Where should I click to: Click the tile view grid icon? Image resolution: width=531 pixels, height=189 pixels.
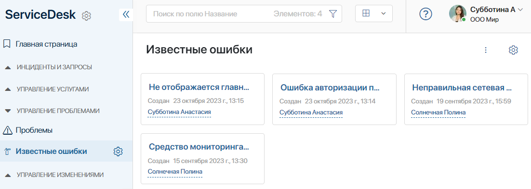(366, 13)
